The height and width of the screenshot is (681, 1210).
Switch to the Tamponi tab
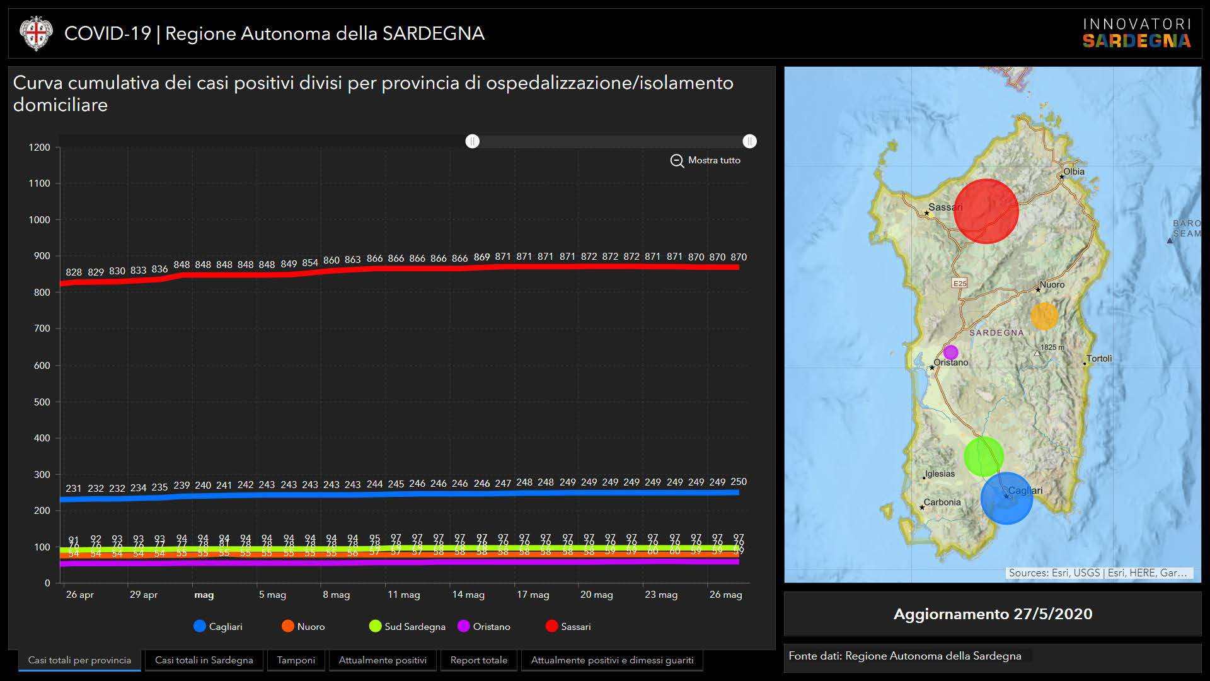[x=296, y=660]
